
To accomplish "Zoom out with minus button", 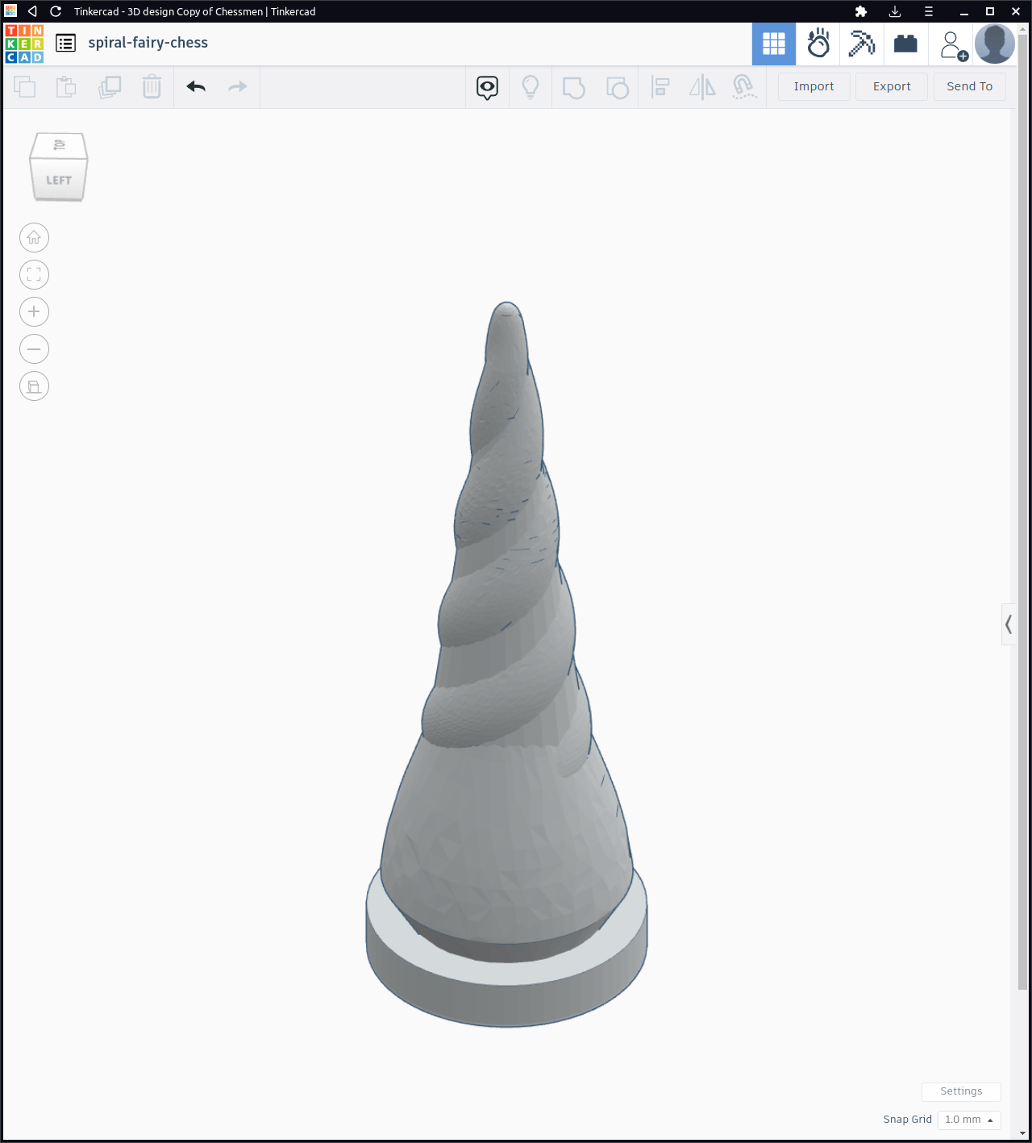I will (34, 348).
